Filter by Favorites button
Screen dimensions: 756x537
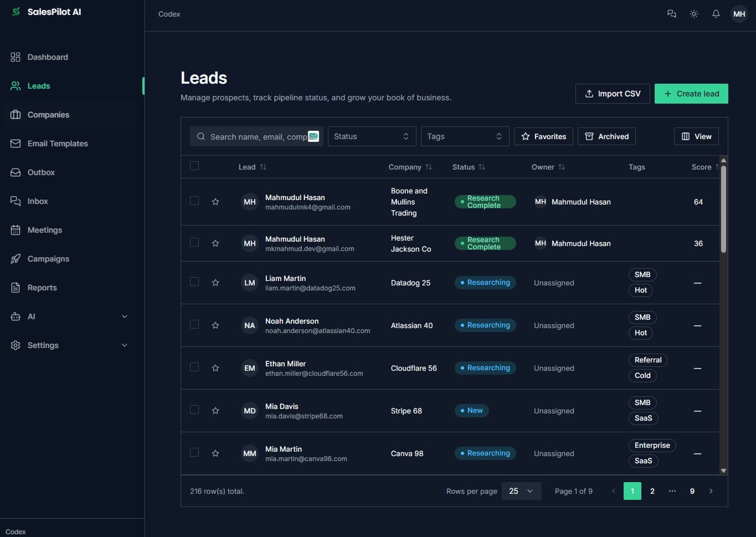click(543, 136)
